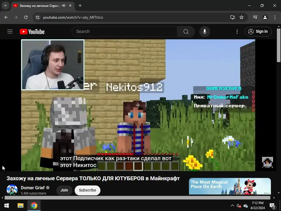Click '5.8M subscribers' text
The height and width of the screenshot is (211, 281).
click(x=33, y=193)
